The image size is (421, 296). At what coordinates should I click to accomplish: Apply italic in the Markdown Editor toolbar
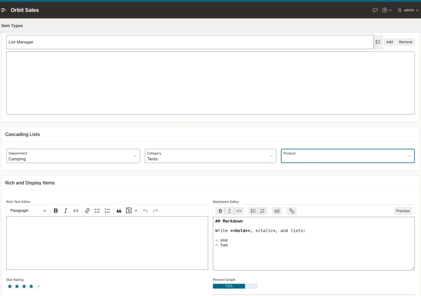(x=229, y=211)
